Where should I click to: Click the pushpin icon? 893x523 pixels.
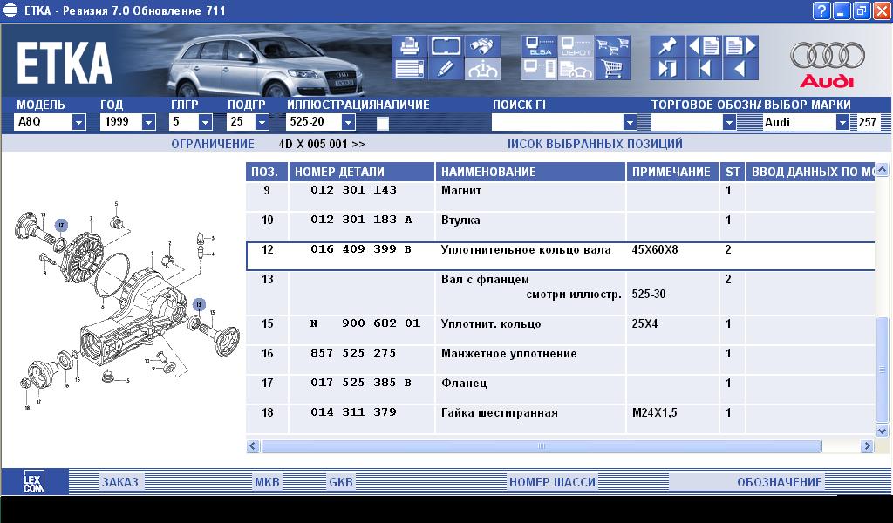(668, 46)
